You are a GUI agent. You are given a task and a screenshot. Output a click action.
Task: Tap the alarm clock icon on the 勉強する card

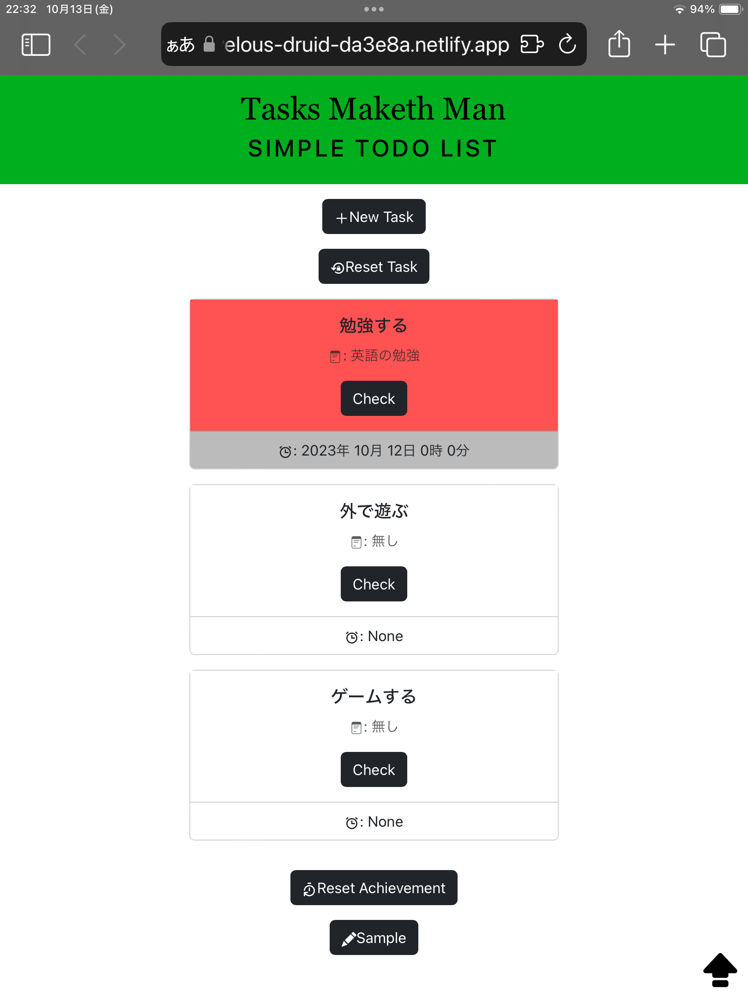(x=285, y=450)
